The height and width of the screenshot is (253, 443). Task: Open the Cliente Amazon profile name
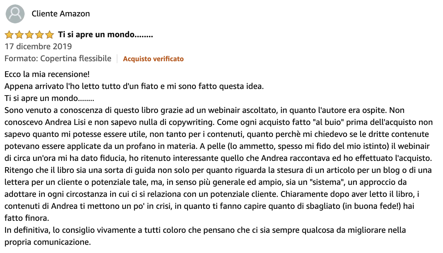tap(61, 14)
